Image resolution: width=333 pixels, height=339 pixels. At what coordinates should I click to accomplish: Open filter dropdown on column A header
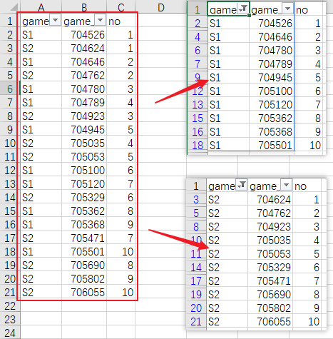(x=56, y=20)
